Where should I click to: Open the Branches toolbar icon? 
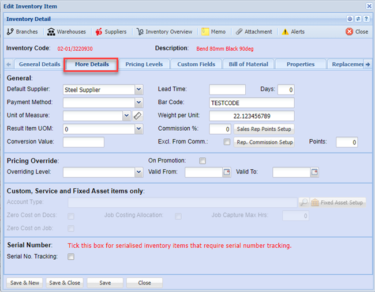click(10, 32)
